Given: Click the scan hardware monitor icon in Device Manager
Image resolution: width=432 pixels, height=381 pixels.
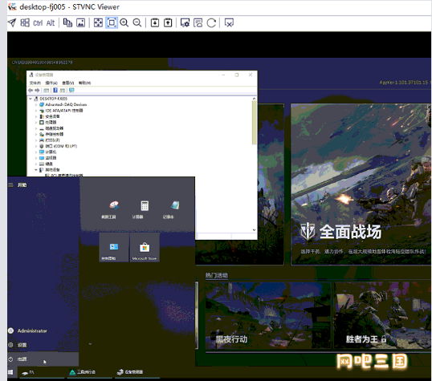Looking at the screenshot, I should 71,91.
